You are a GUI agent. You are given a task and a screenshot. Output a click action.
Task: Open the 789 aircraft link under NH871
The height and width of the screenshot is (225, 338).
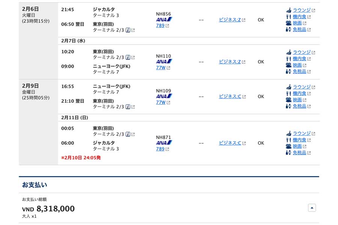(160, 149)
